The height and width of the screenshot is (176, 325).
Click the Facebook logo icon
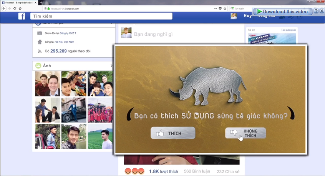coord(22,16)
